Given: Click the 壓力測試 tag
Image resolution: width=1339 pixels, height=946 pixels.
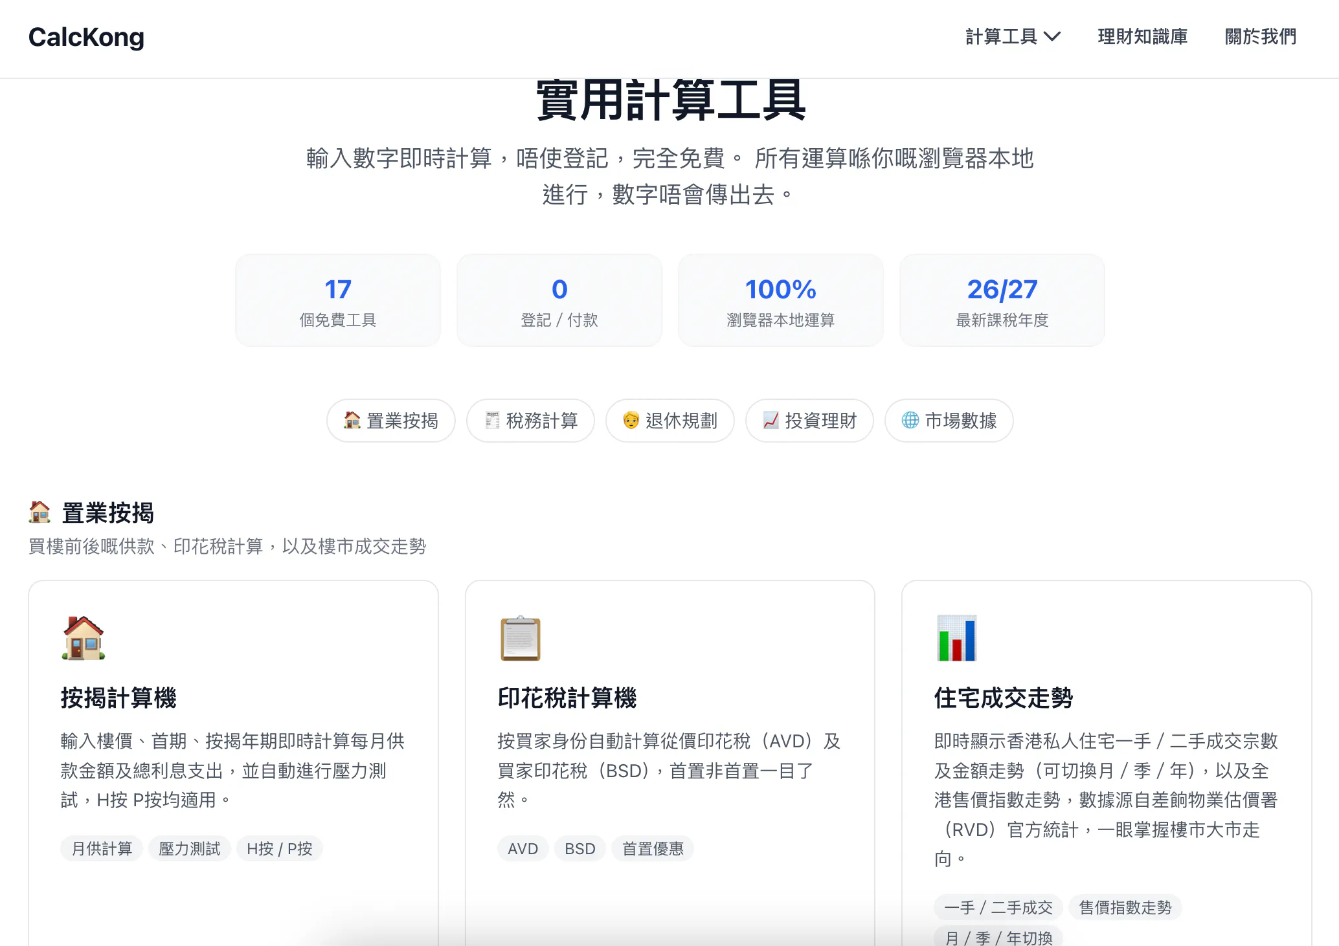Looking at the screenshot, I should (x=190, y=848).
